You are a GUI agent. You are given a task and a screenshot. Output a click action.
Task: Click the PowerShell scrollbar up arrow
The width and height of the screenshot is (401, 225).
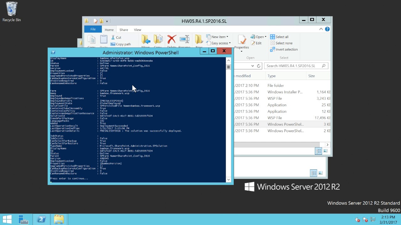[228, 60]
